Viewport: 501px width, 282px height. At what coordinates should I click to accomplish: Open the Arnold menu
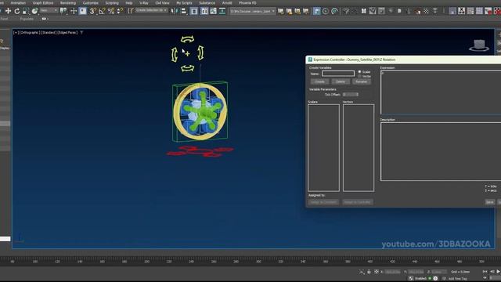point(227,3)
